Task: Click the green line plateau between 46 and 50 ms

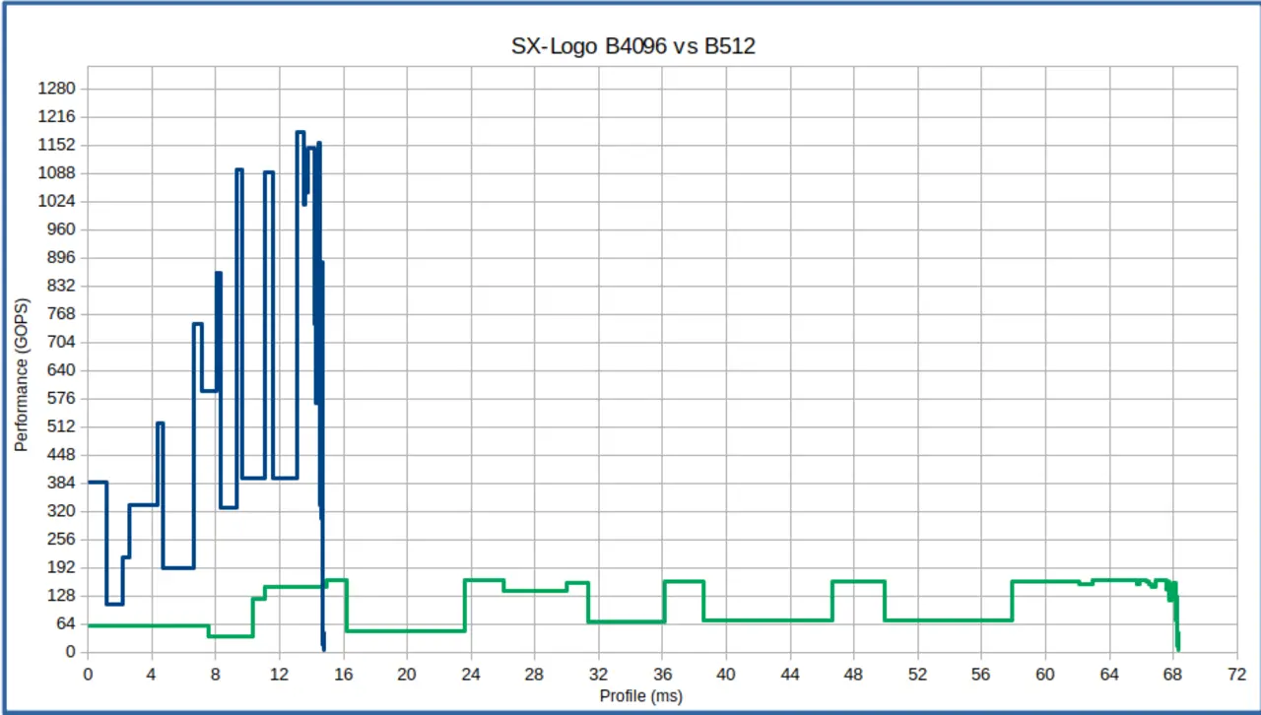Action: point(858,582)
